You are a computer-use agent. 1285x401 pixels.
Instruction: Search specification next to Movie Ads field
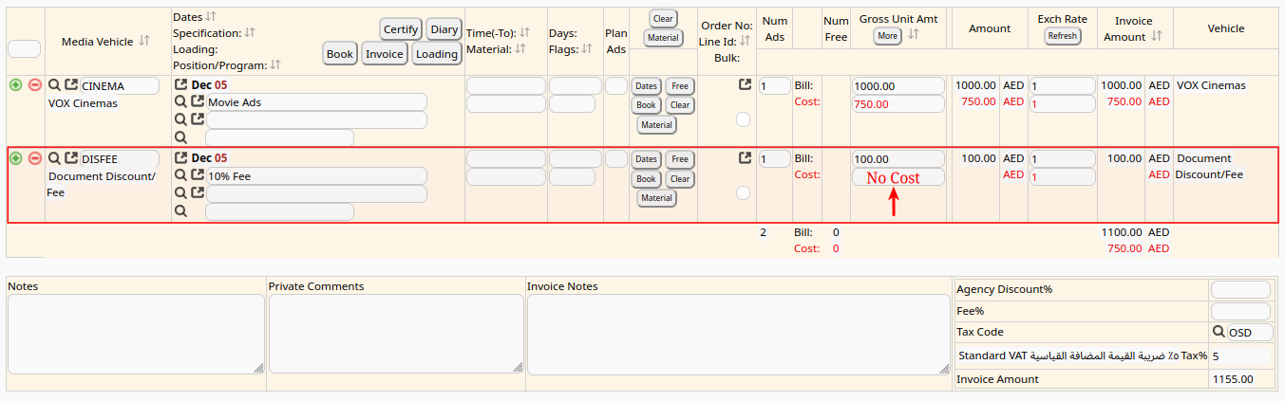pos(180,101)
